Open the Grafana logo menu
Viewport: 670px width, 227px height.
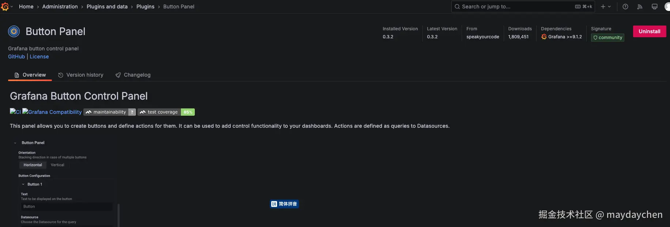coord(5,7)
